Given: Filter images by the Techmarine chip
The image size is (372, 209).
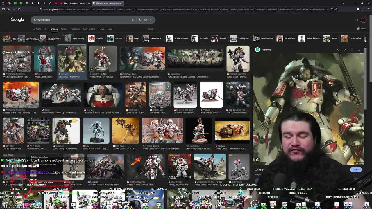Looking at the screenshot, I should (352, 38).
